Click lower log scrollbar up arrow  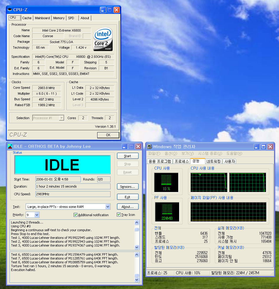coord(137,255)
